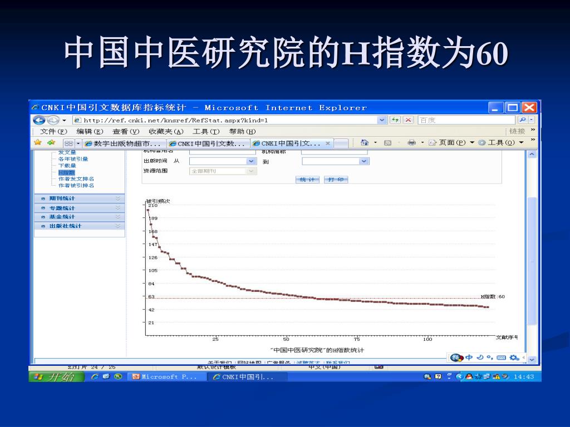Click the empty New Tab button
This screenshot has width=570, height=427.
tap(341, 143)
